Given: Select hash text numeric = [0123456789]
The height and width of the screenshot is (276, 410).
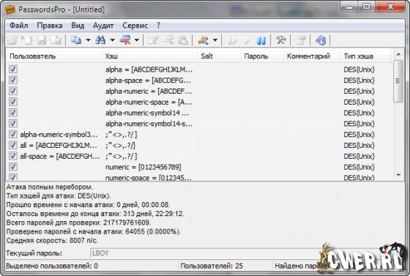Looking at the screenshot, I should (x=143, y=167).
